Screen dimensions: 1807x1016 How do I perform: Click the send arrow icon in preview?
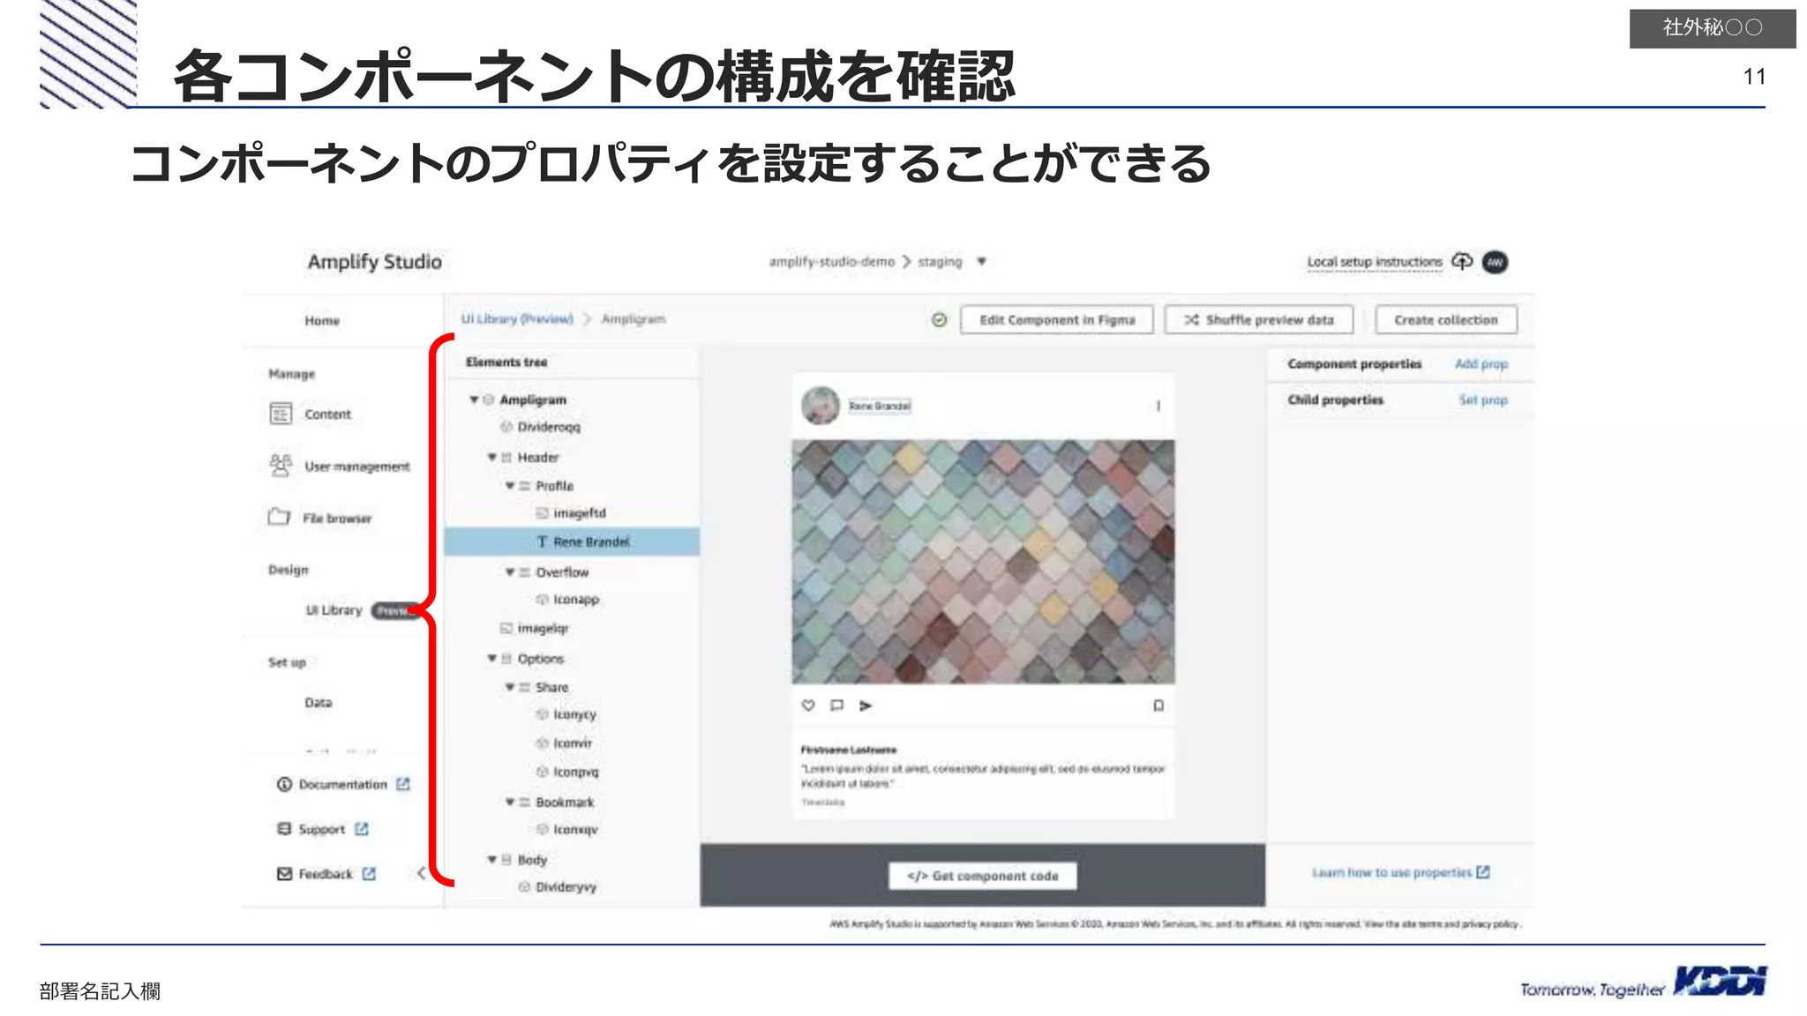(x=866, y=705)
